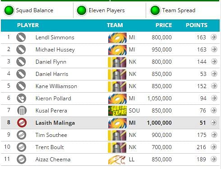Click the bat icon beside Lendl Simmons

(21, 37)
